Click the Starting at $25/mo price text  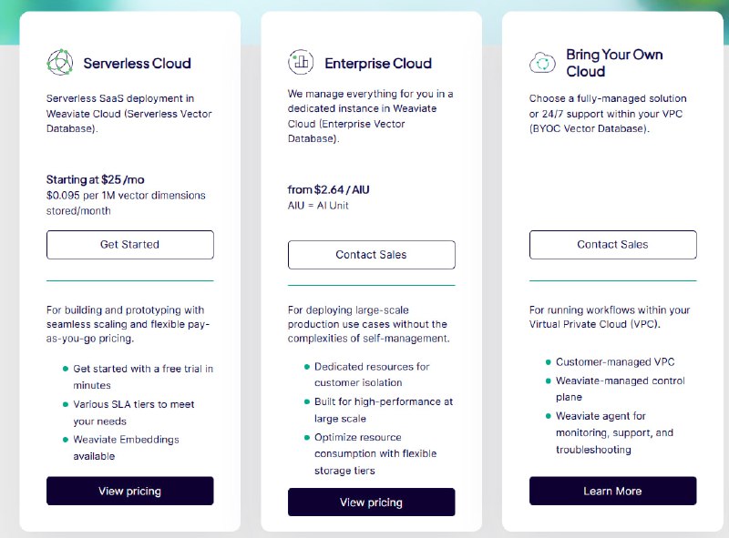(x=97, y=179)
